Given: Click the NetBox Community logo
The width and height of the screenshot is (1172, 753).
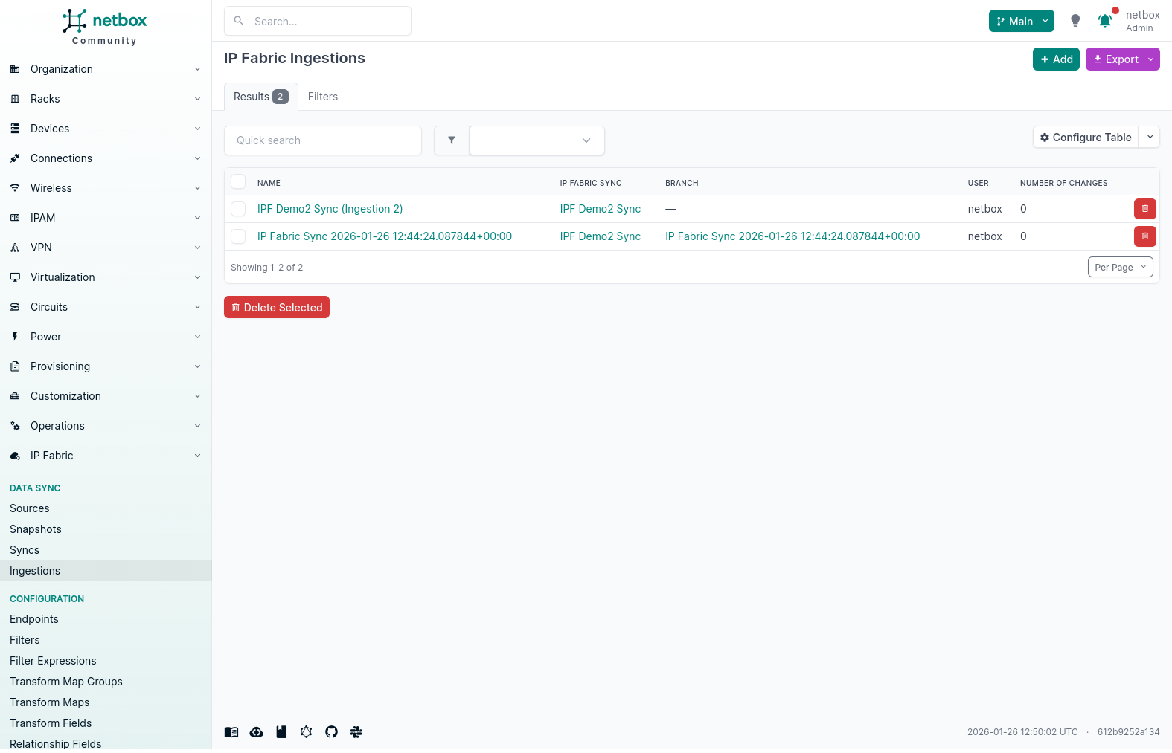Looking at the screenshot, I should (105, 27).
